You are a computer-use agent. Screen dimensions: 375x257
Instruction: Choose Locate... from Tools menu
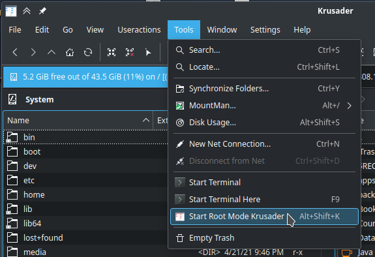click(x=264, y=67)
